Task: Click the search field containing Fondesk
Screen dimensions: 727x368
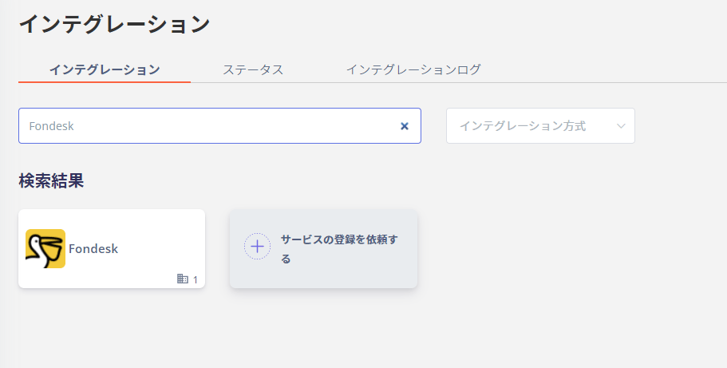Action: tap(219, 126)
